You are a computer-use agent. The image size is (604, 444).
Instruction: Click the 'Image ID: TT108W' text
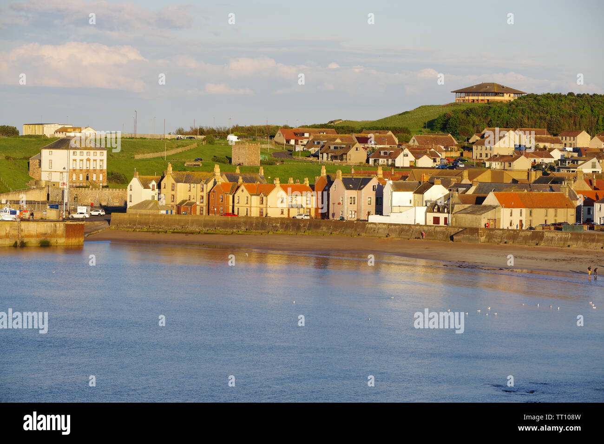click(551, 418)
